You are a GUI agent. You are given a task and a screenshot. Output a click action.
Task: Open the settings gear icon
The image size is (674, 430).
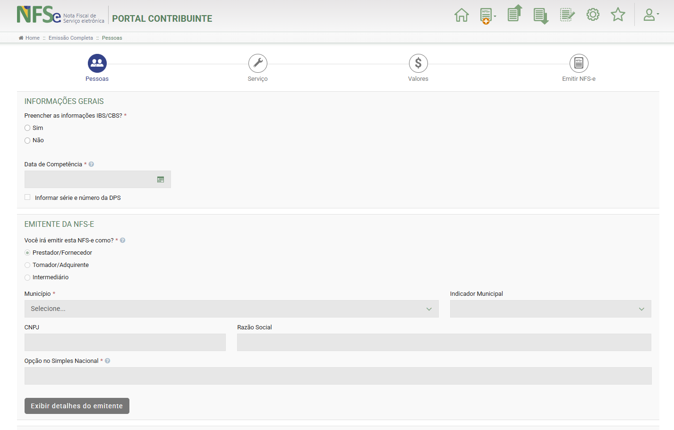[593, 15]
